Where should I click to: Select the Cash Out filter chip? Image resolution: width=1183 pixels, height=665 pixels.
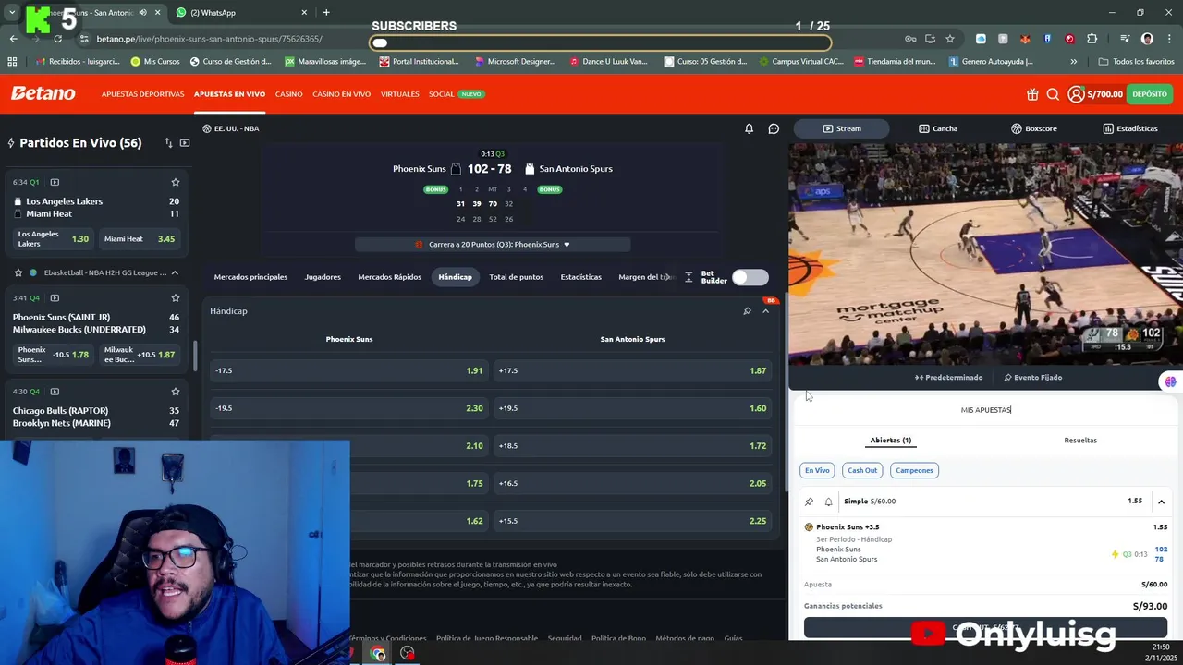862,470
